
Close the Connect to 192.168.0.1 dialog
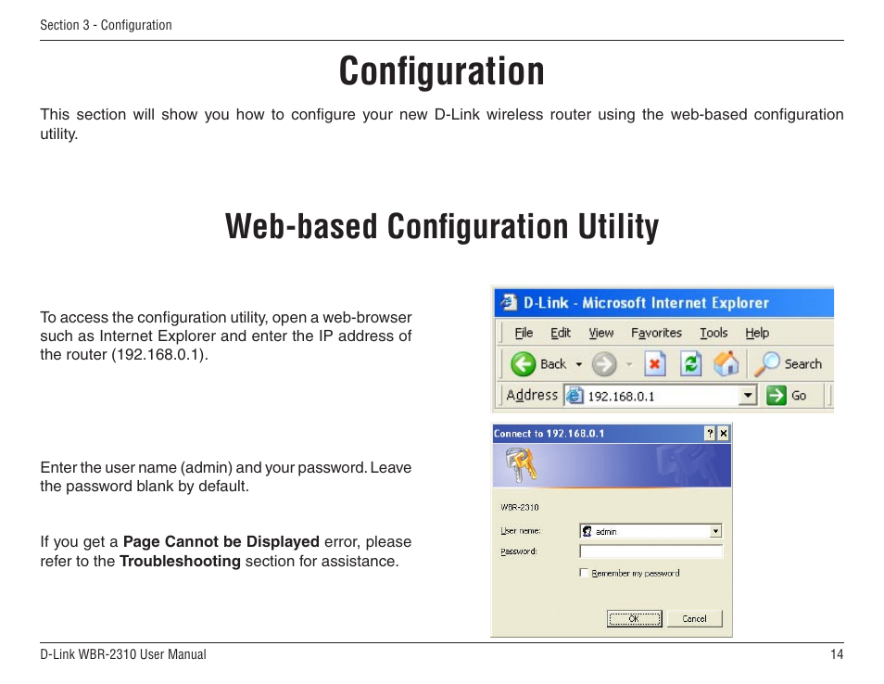coord(724,433)
